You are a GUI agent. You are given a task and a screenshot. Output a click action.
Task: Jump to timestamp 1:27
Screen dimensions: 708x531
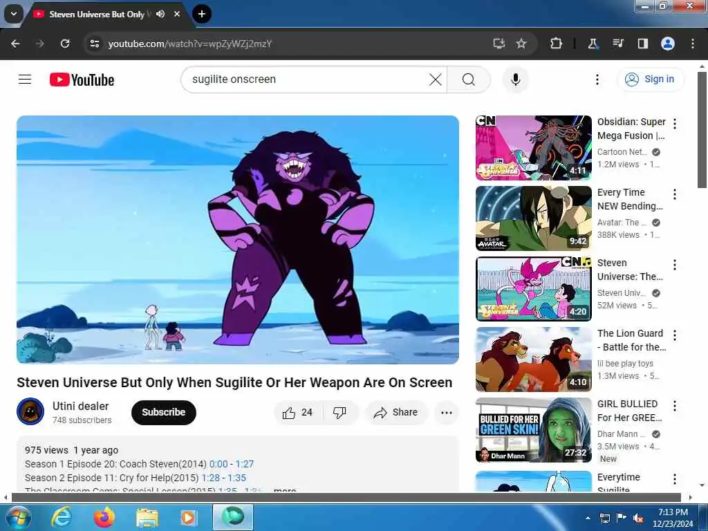245,464
